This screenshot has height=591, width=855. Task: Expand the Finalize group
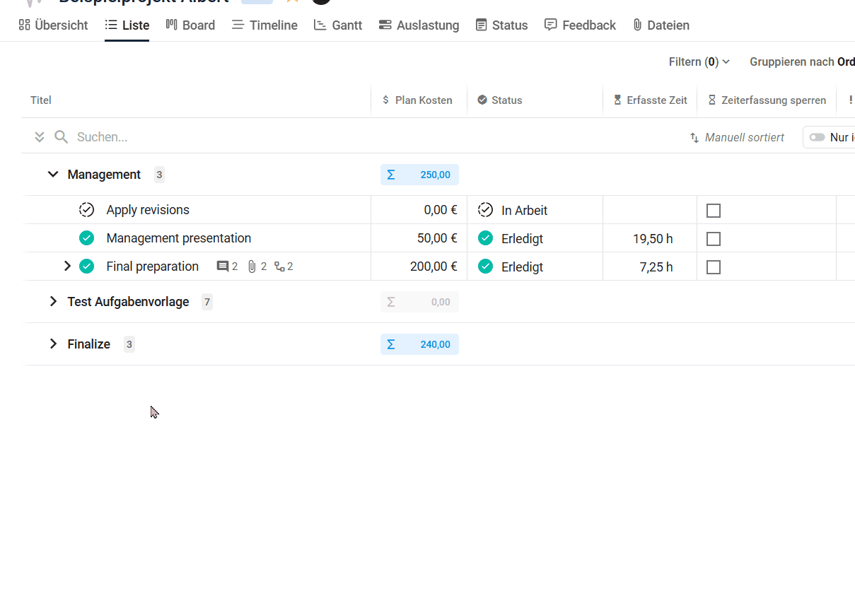pyautogui.click(x=53, y=344)
